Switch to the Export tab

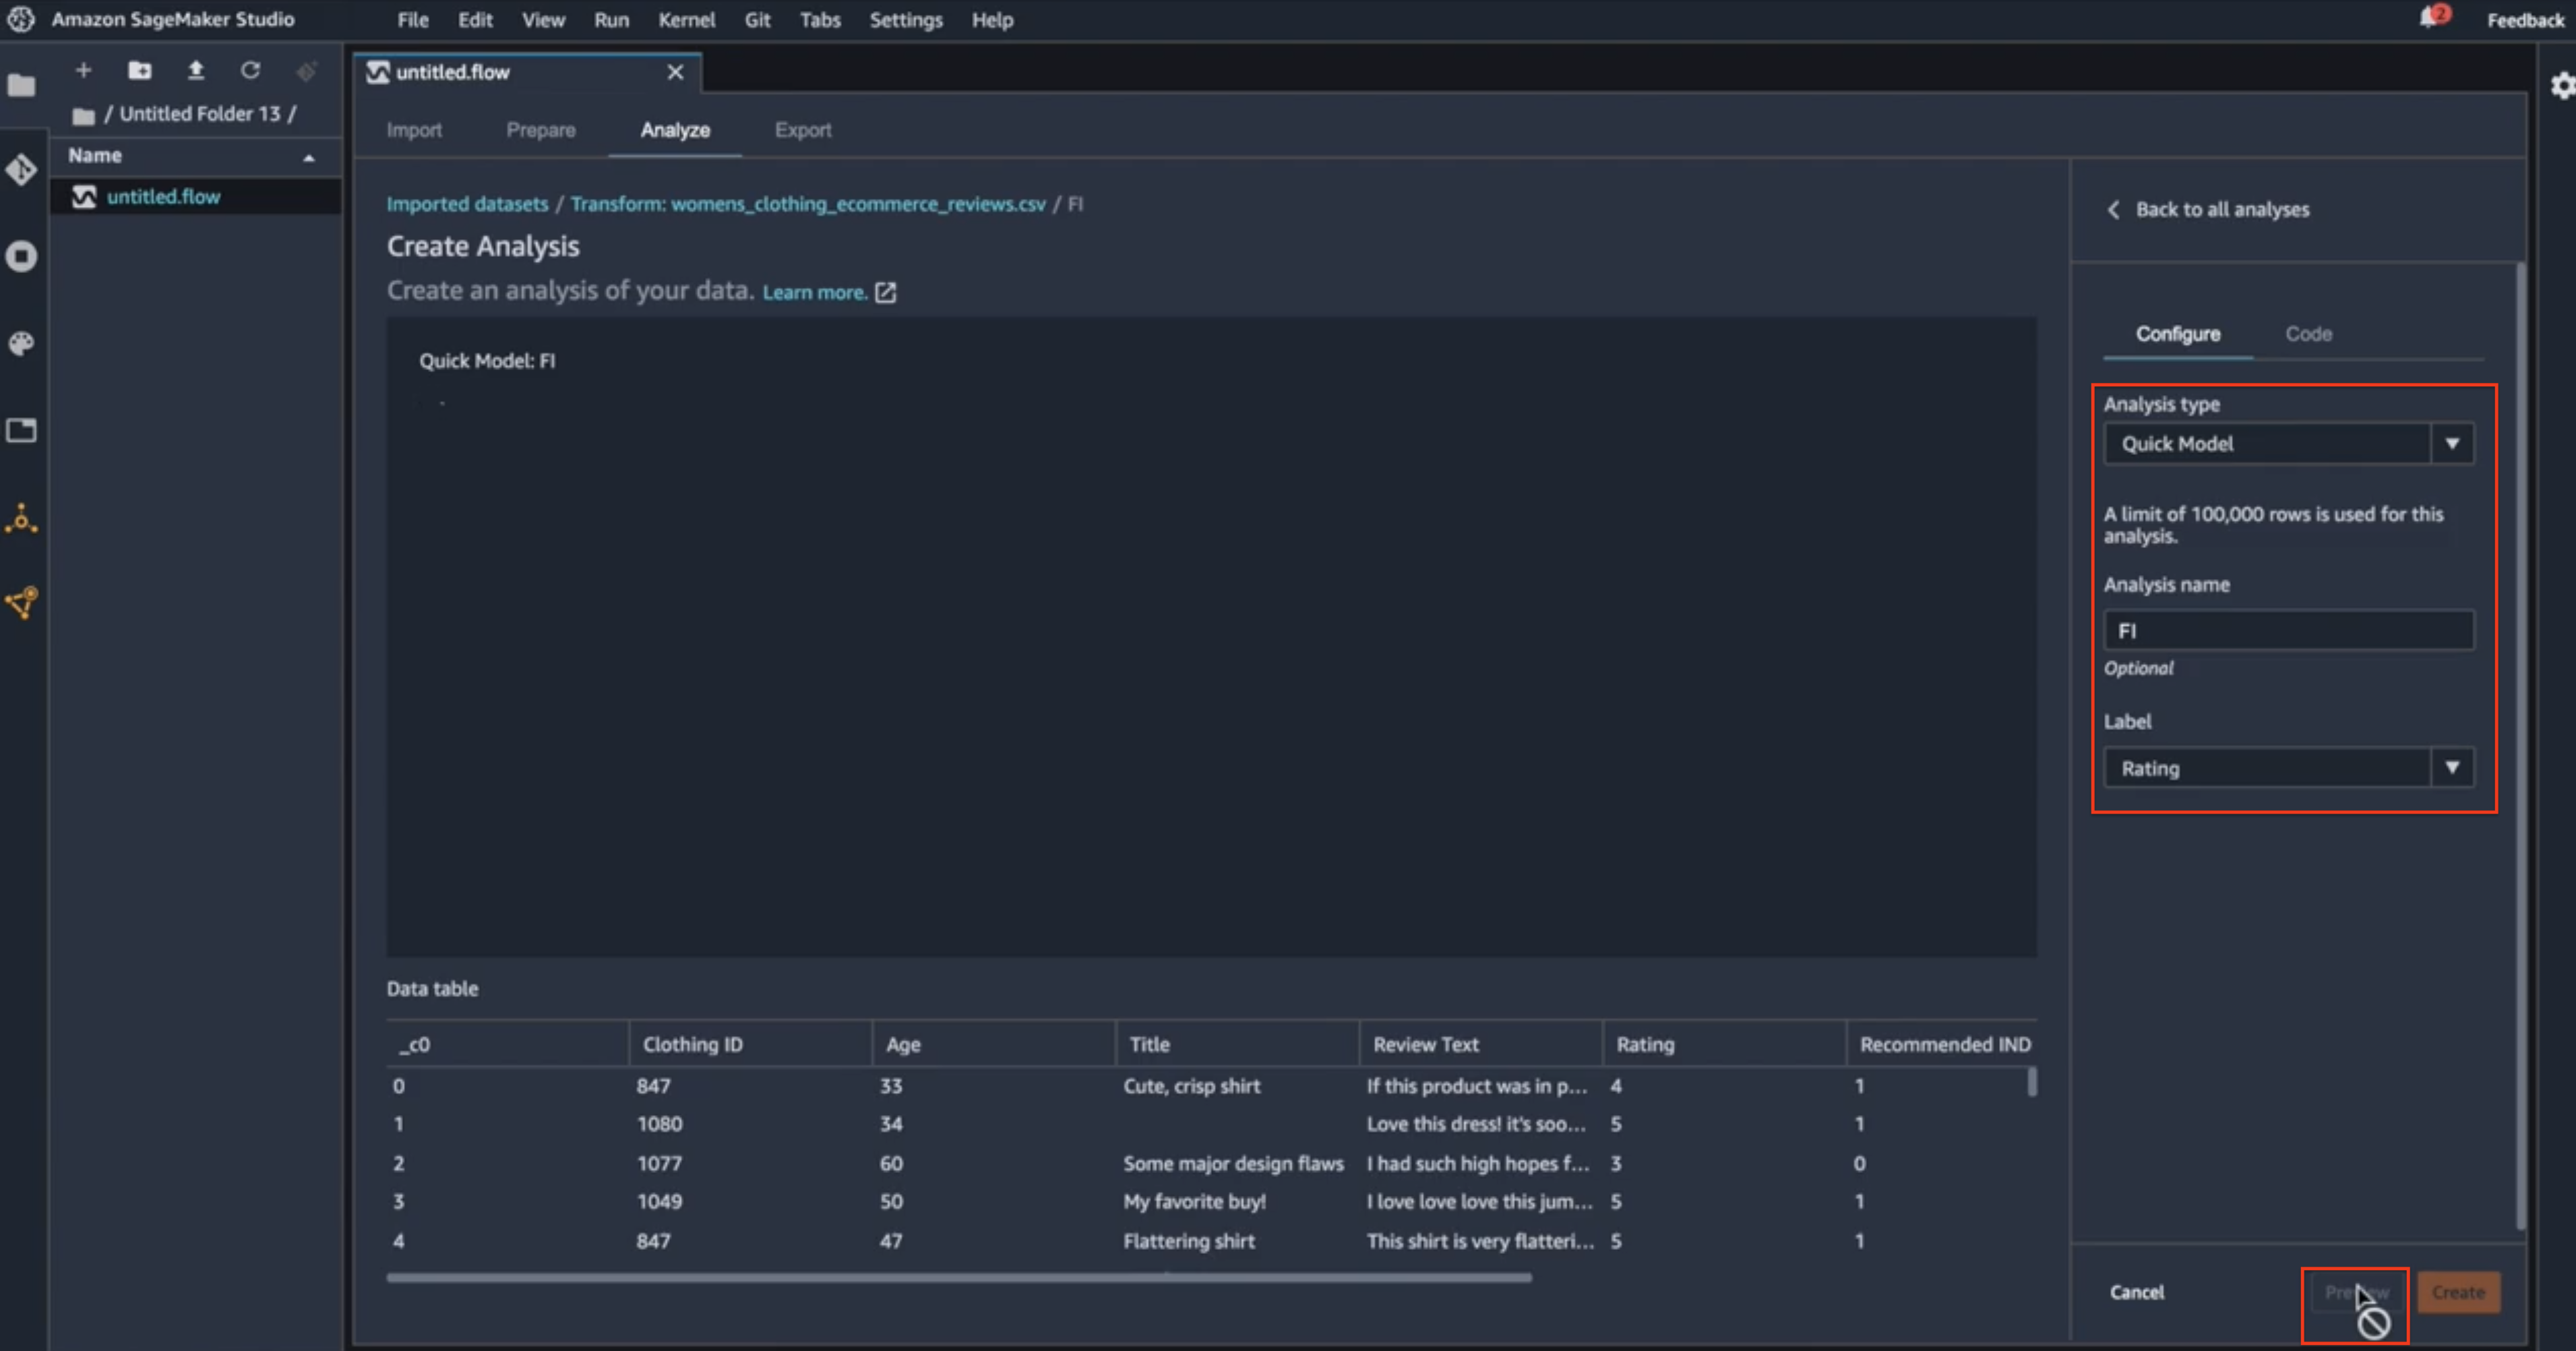tap(803, 130)
